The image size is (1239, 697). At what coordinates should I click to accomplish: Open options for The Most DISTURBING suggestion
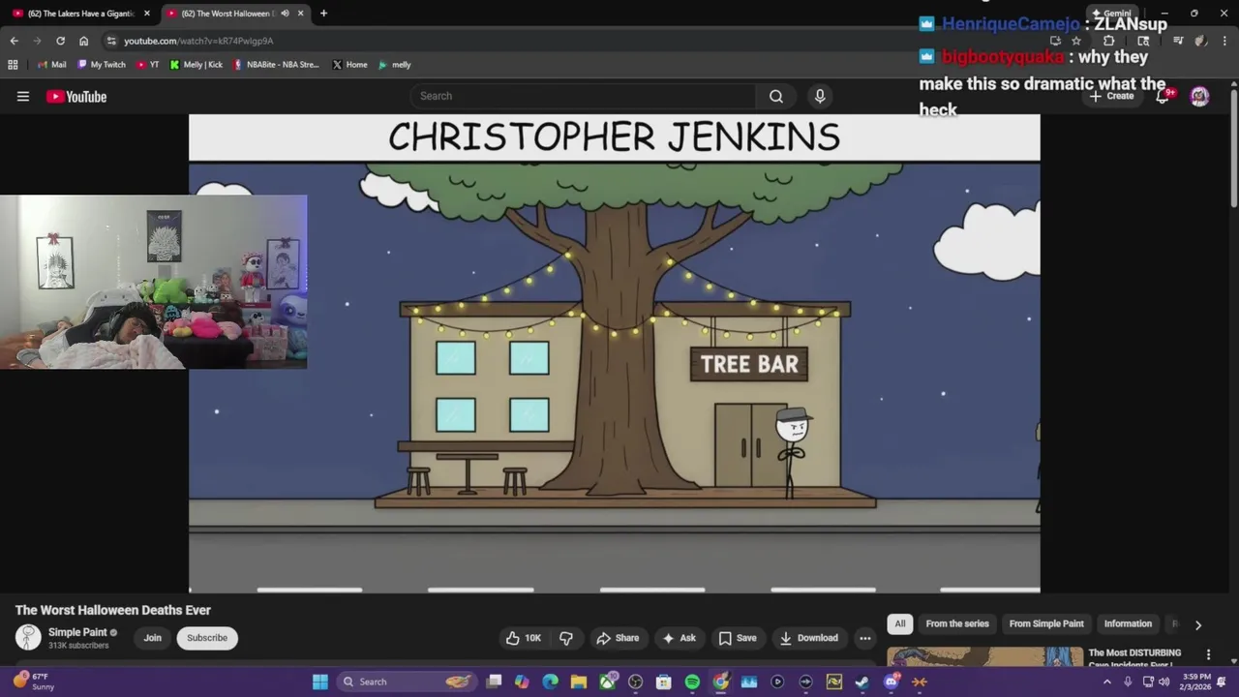[x=1208, y=655]
